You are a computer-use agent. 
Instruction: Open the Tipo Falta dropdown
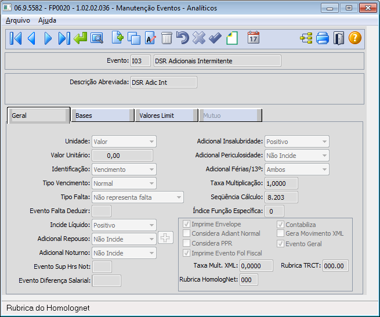pyautogui.click(x=137, y=197)
